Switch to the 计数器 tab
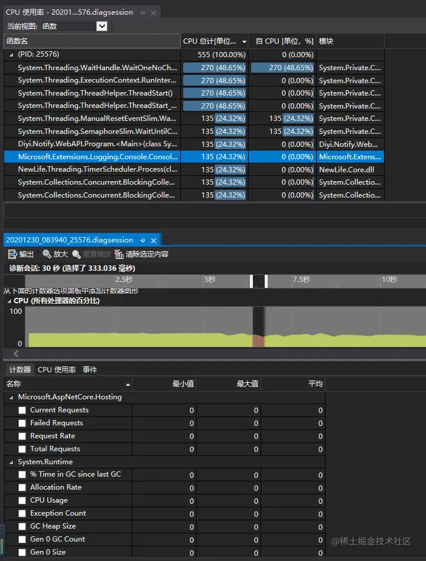 19,370
